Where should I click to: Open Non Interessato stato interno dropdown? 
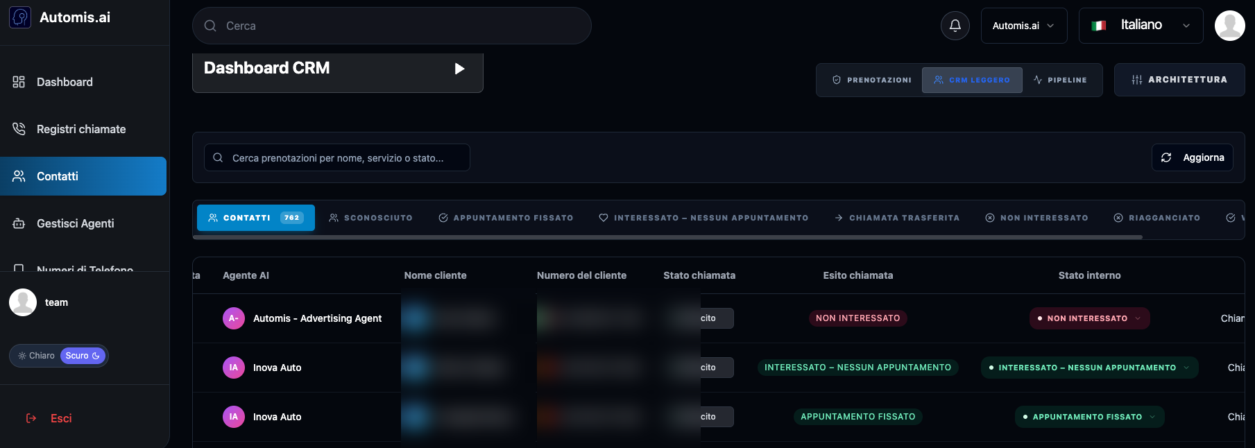(1089, 318)
